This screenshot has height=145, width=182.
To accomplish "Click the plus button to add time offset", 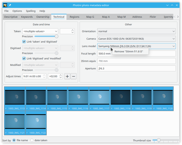I will [67, 76].
